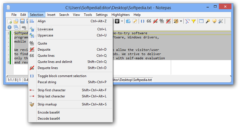Click the 'ftware, Windows drivers,' text line
The image size is (239, 128).
tap(136, 37)
